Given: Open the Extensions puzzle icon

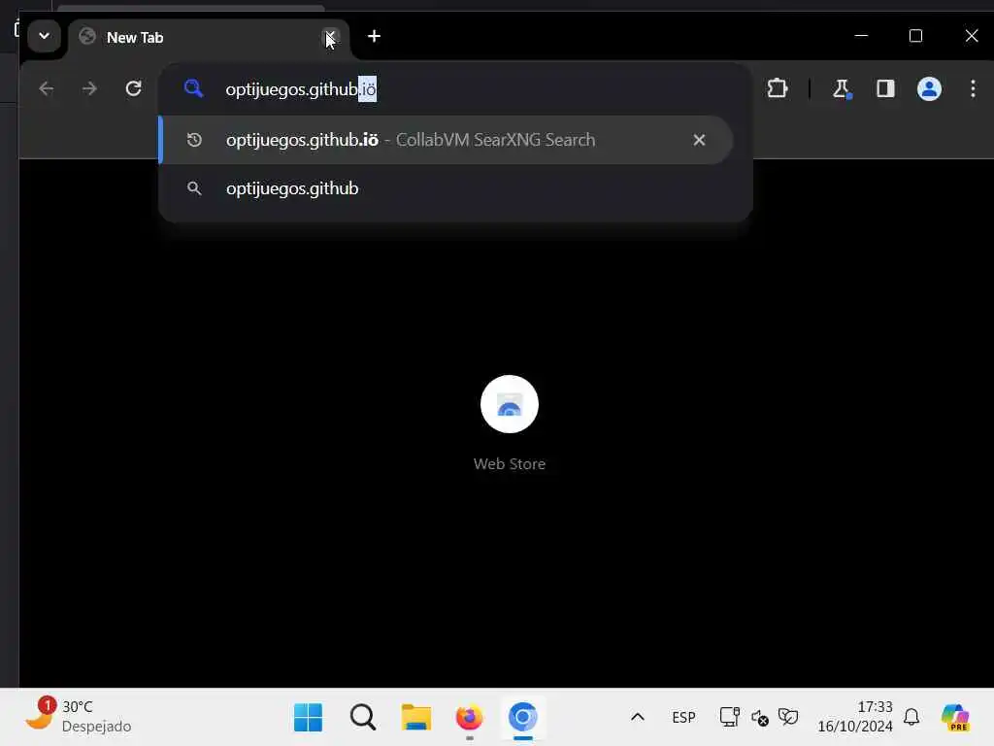Looking at the screenshot, I should (x=778, y=88).
